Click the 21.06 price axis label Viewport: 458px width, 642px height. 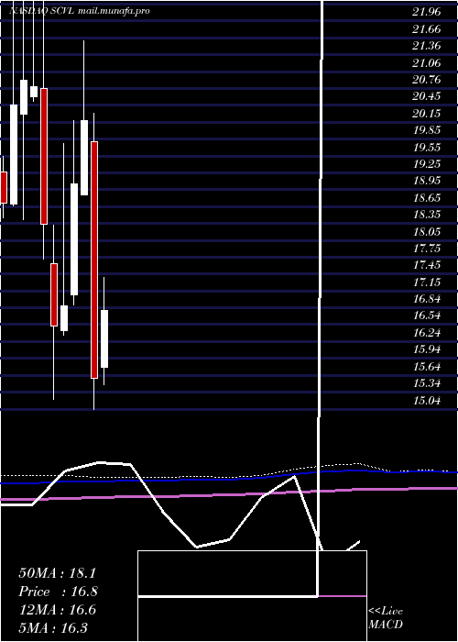427,62
